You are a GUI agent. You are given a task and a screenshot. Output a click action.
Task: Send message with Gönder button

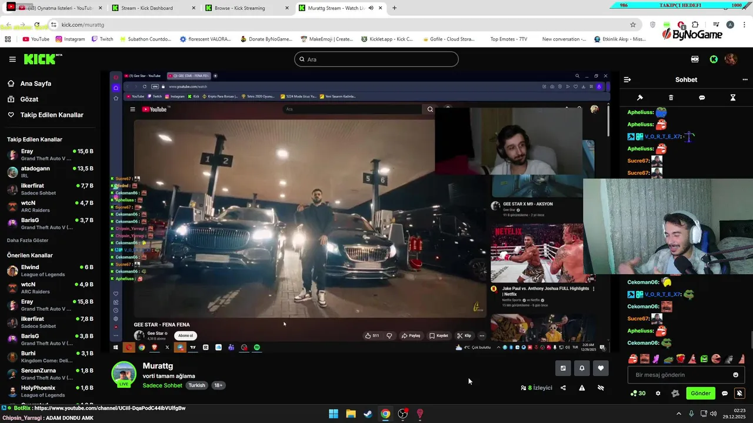click(x=701, y=394)
